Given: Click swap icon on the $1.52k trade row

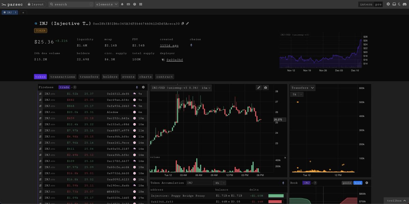Looking at the screenshot, I should pos(41,93).
